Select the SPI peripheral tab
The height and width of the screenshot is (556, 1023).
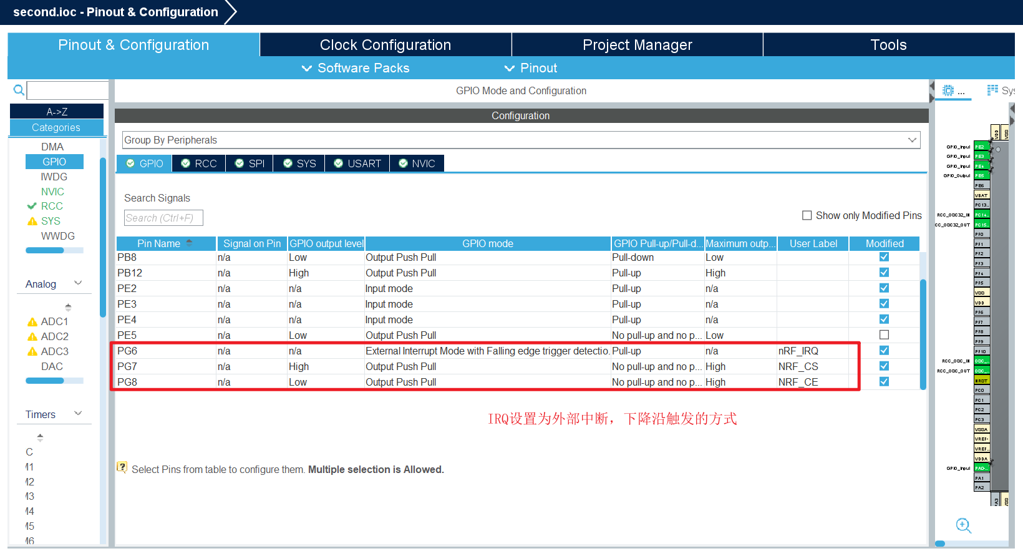tap(250, 163)
